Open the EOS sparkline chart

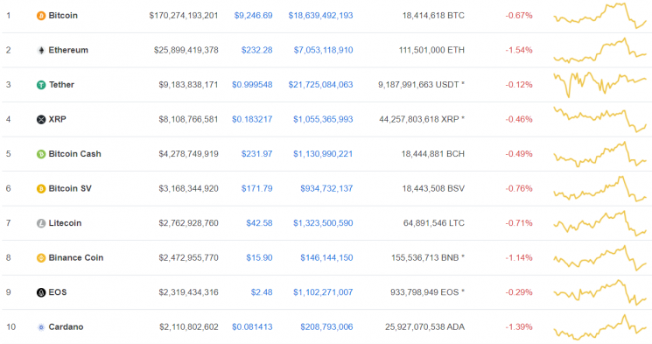pyautogui.click(x=599, y=292)
